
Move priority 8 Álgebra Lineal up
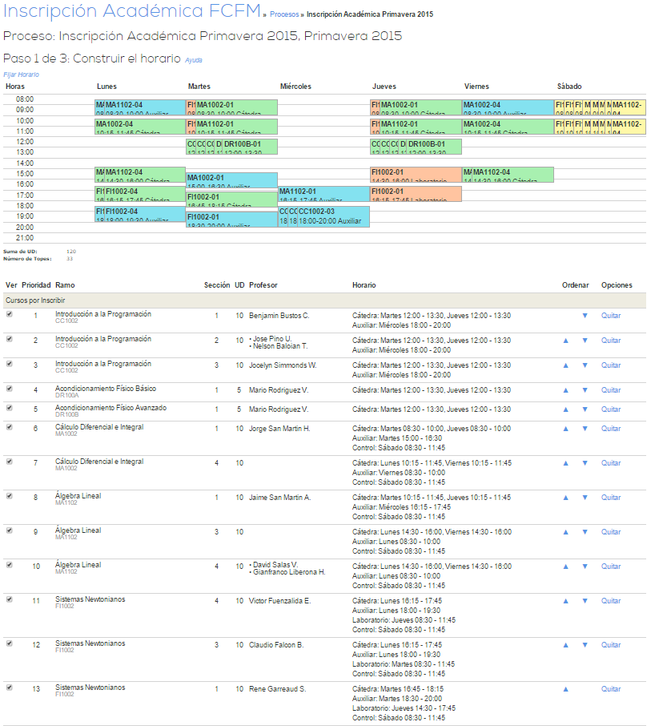pyautogui.click(x=565, y=498)
